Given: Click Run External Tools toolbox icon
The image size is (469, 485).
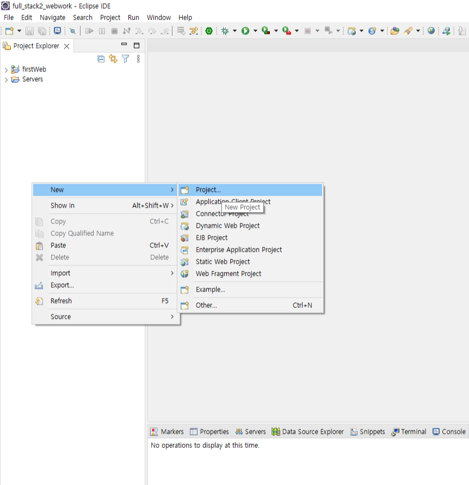Looking at the screenshot, I should (x=287, y=31).
